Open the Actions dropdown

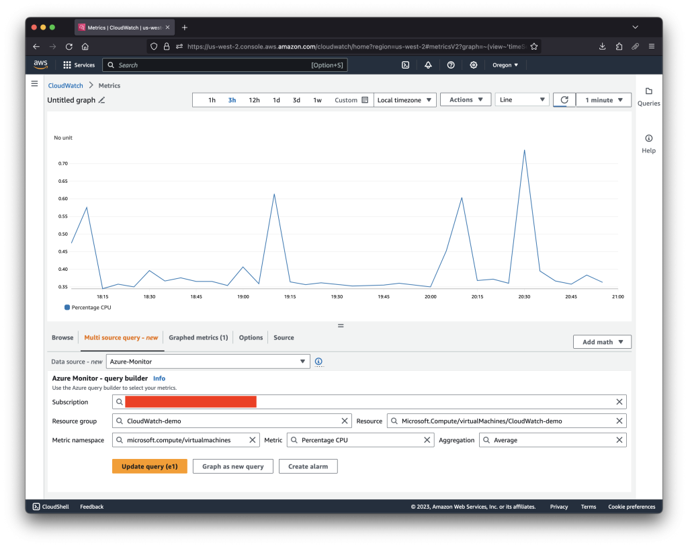pyautogui.click(x=465, y=99)
